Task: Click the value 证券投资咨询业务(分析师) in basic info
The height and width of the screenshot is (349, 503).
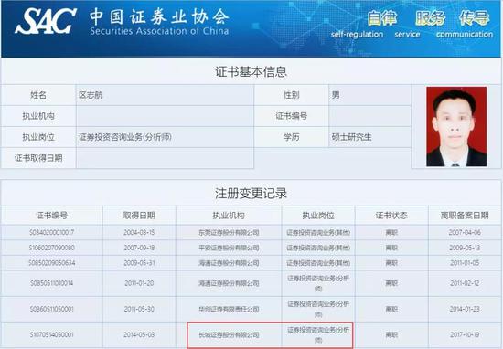Action: point(125,137)
